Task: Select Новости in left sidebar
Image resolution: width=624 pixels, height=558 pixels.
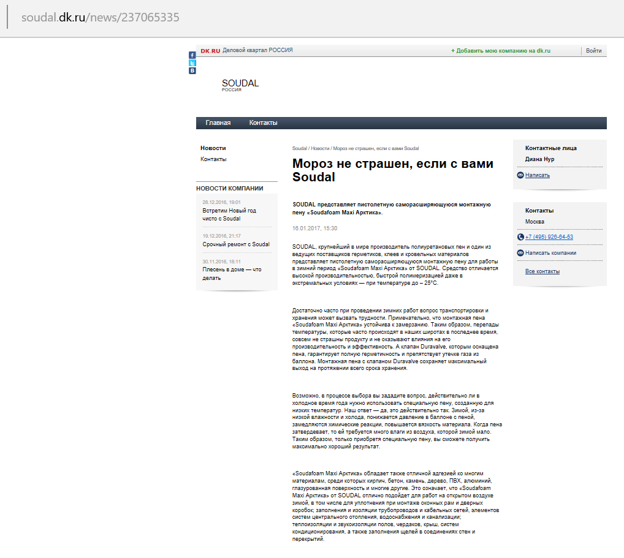Action: [x=213, y=148]
